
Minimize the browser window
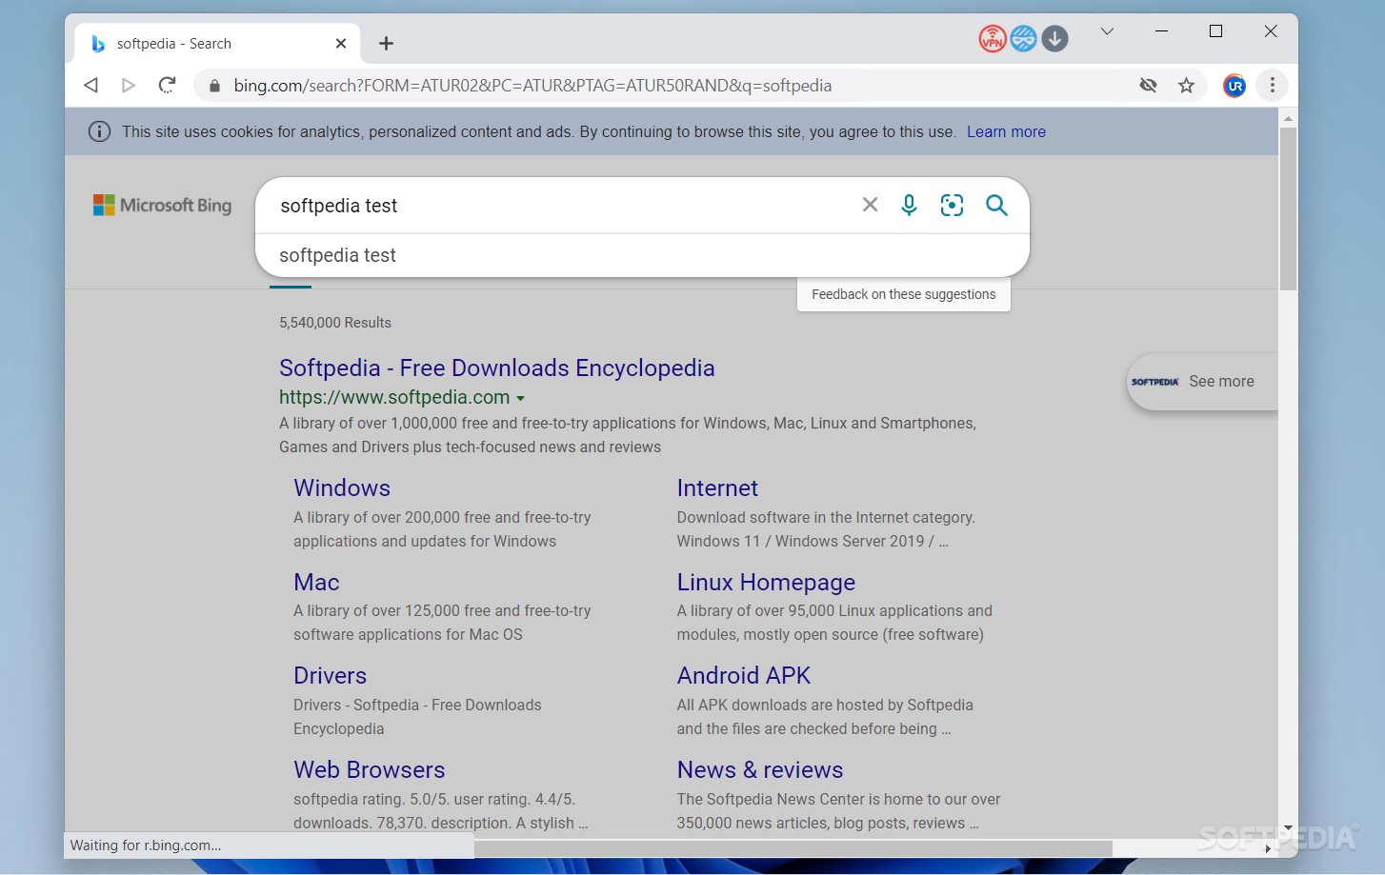click(1161, 31)
